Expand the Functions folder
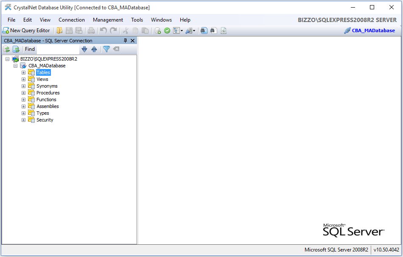The image size is (403, 257). coord(23,99)
